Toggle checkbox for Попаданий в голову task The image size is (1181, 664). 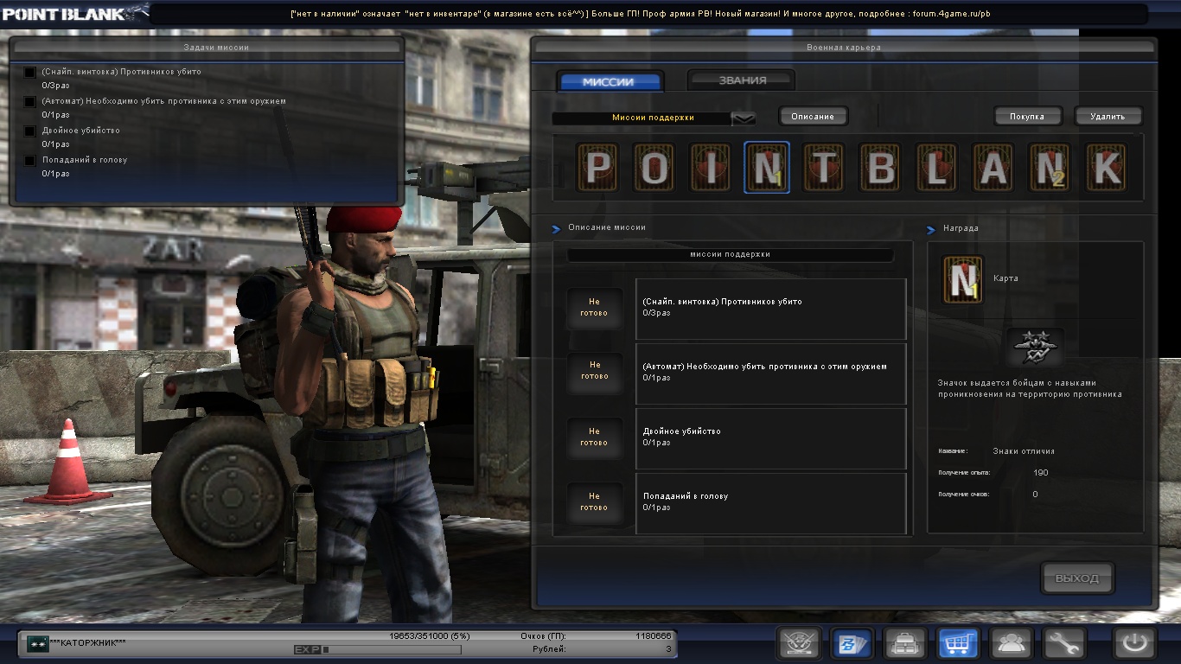30,161
